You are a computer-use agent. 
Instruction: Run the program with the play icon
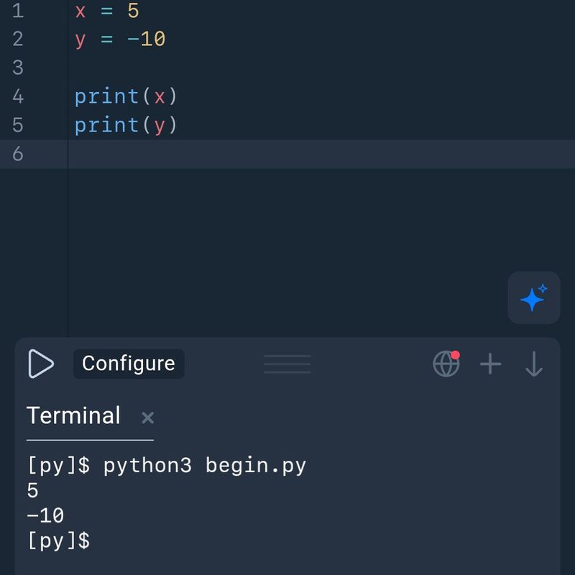[41, 364]
